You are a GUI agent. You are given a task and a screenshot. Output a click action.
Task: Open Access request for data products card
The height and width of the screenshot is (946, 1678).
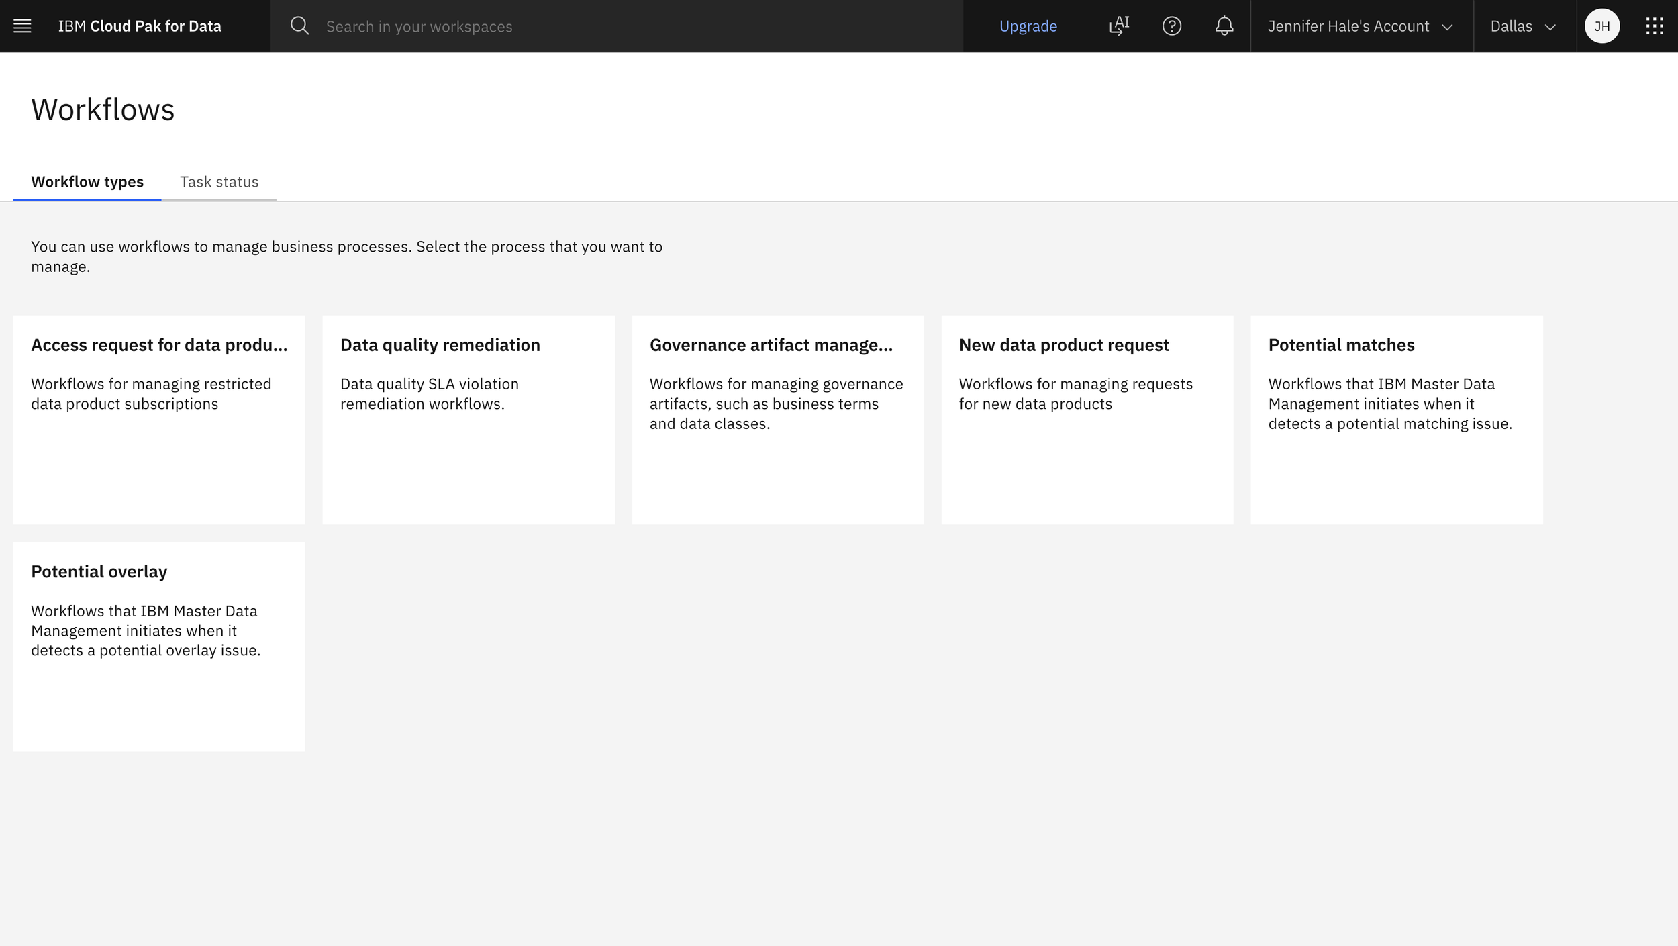click(x=159, y=419)
